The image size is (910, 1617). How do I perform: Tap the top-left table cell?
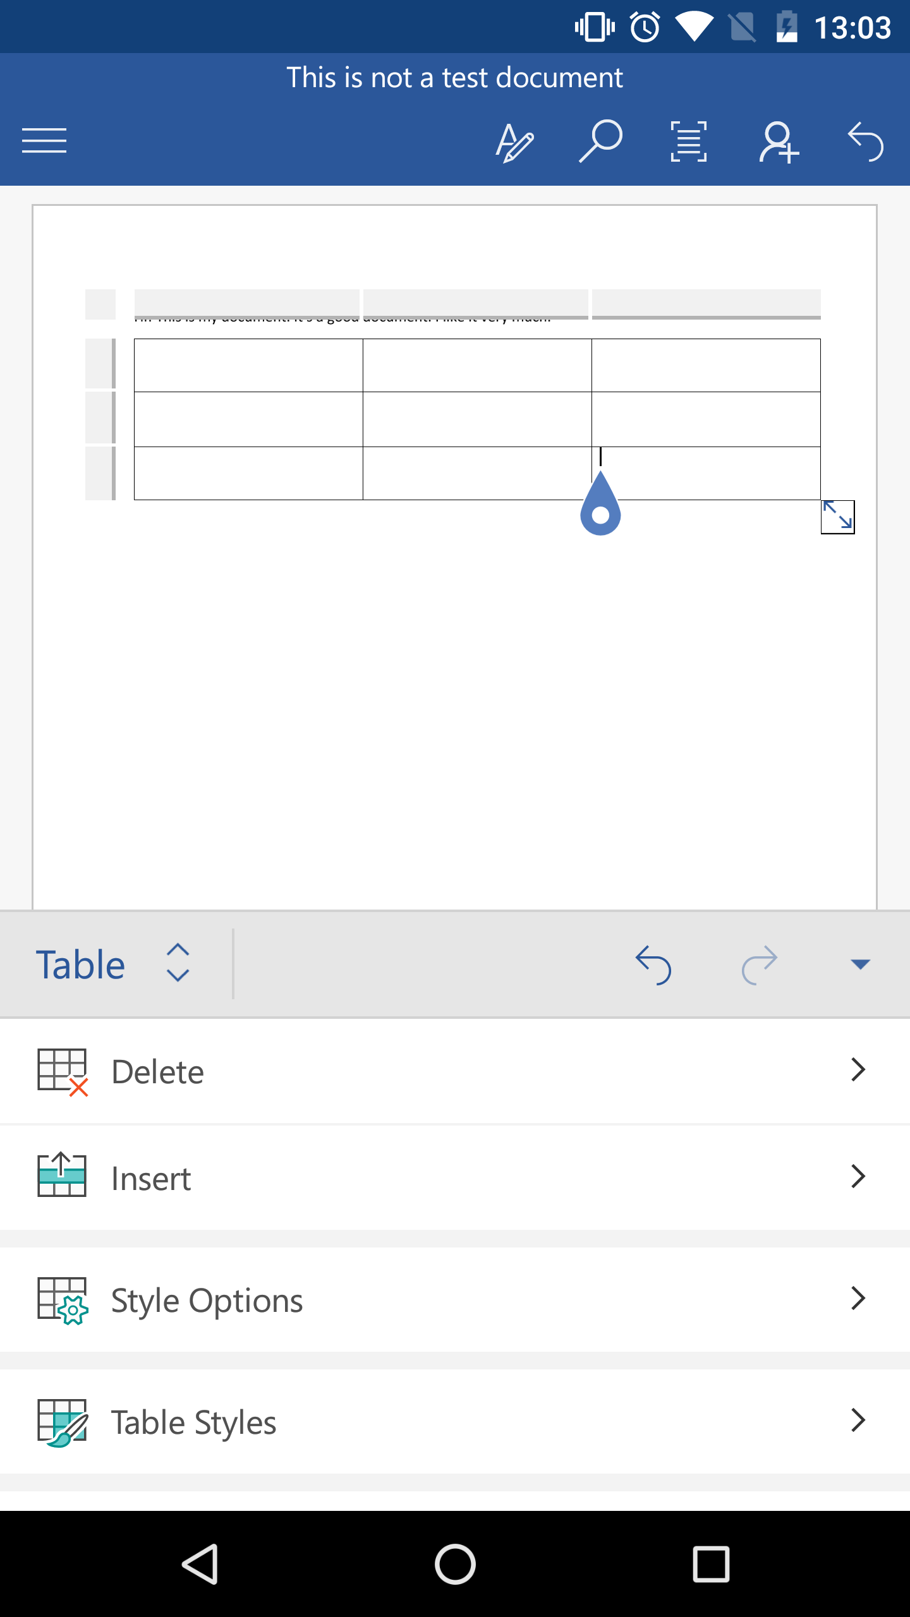coord(248,365)
